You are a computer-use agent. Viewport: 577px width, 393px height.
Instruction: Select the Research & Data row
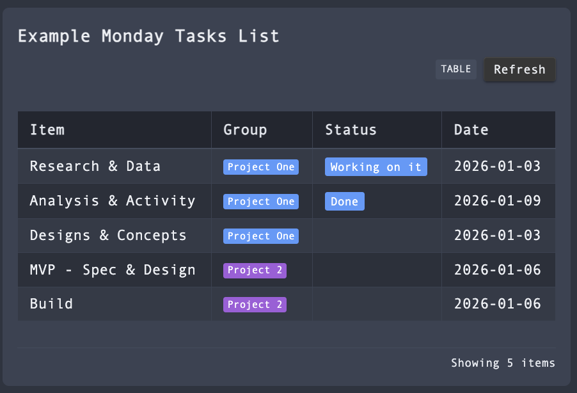96,166
